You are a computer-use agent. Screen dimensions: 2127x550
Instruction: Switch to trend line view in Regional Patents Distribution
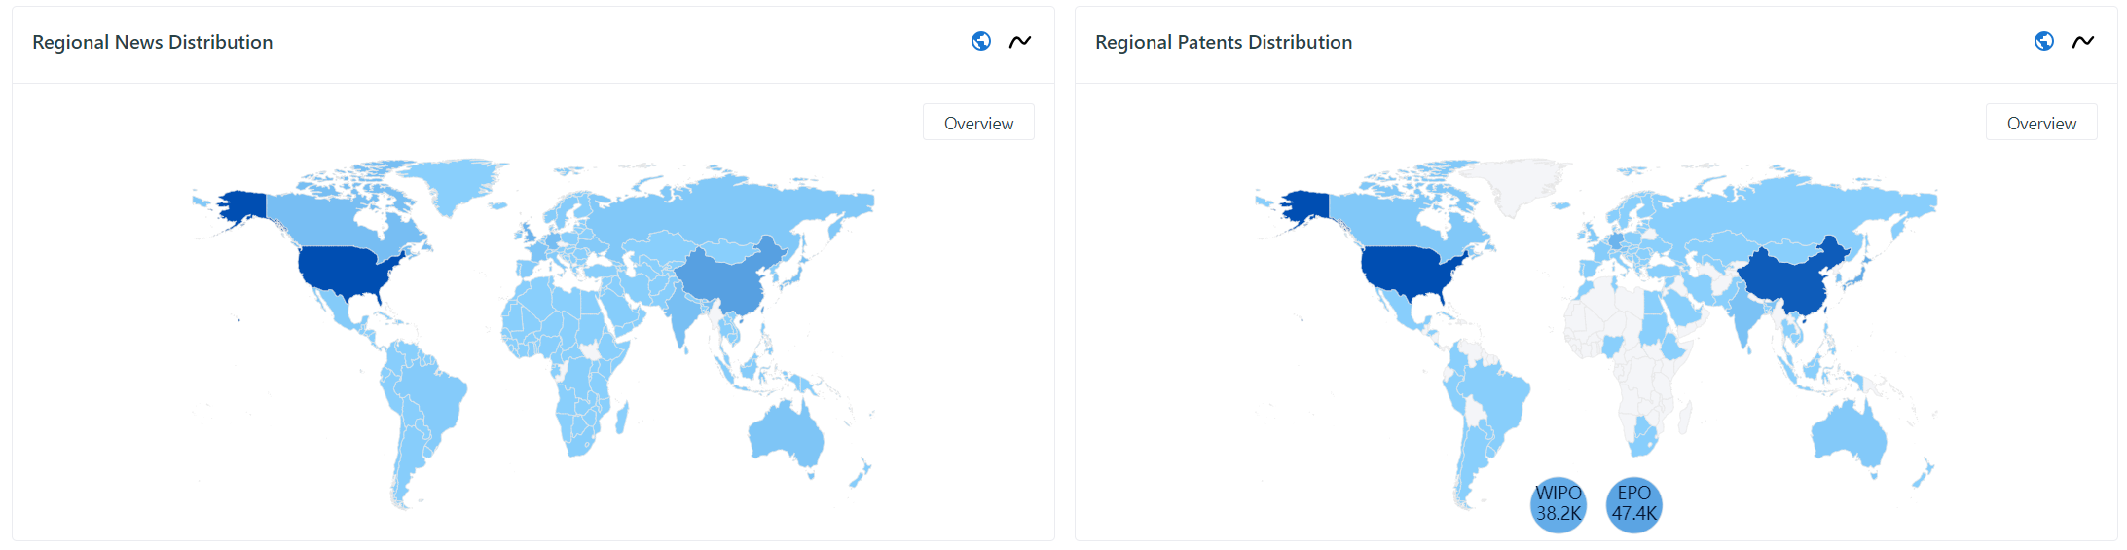point(2082,41)
